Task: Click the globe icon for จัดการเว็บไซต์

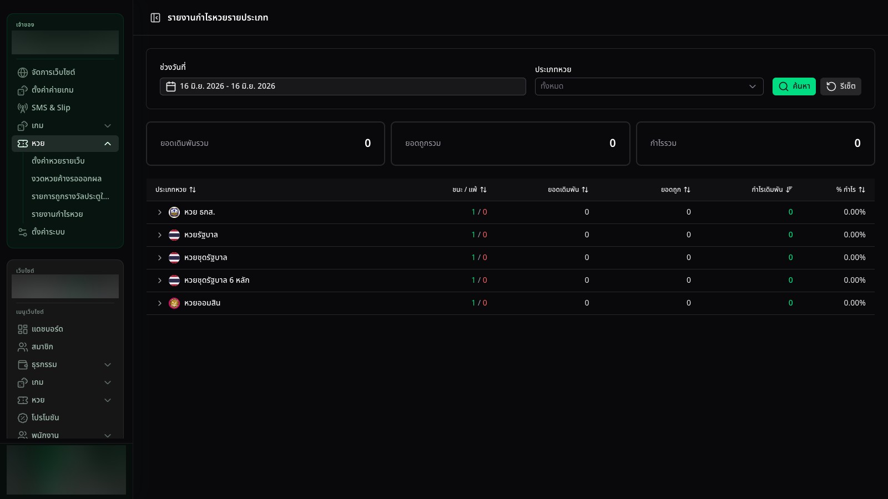Action: (x=23, y=73)
